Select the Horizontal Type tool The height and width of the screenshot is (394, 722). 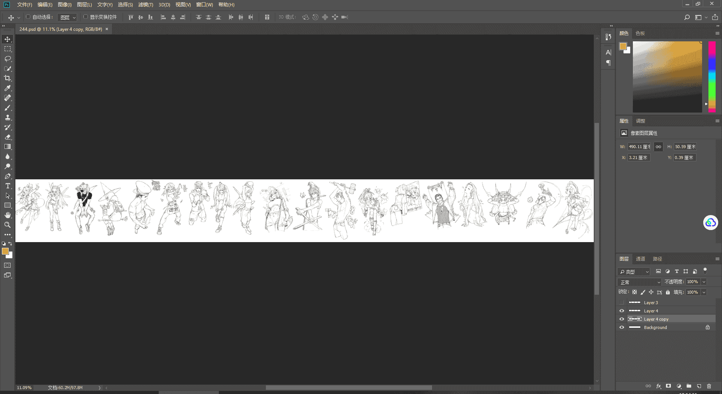tap(8, 186)
